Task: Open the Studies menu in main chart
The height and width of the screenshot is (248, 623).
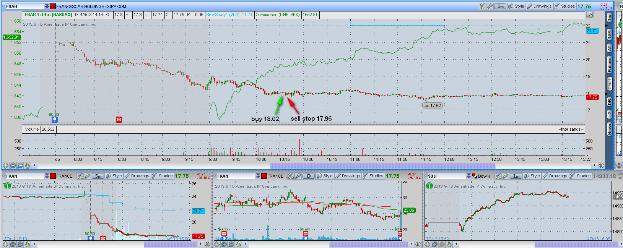Action: pyautogui.click(x=564, y=6)
